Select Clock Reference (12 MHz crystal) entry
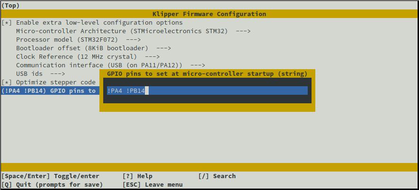The image size is (419, 190). [76, 57]
